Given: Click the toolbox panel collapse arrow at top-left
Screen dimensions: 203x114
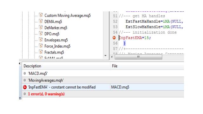Looking at the screenshot, I should (x=20, y=63).
